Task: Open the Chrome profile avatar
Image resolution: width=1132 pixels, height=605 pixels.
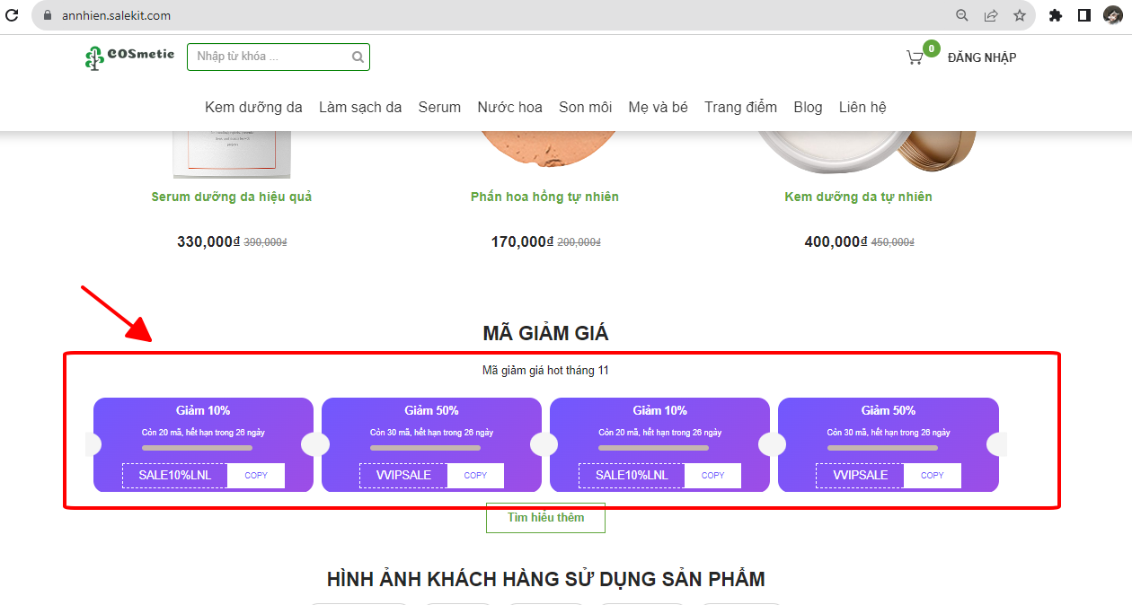Action: coord(1112,15)
